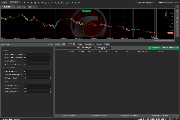Viewport: 180px width, 120px height.
Task: Click the orange current price label on the chart axis
Action: (x=170, y=33)
